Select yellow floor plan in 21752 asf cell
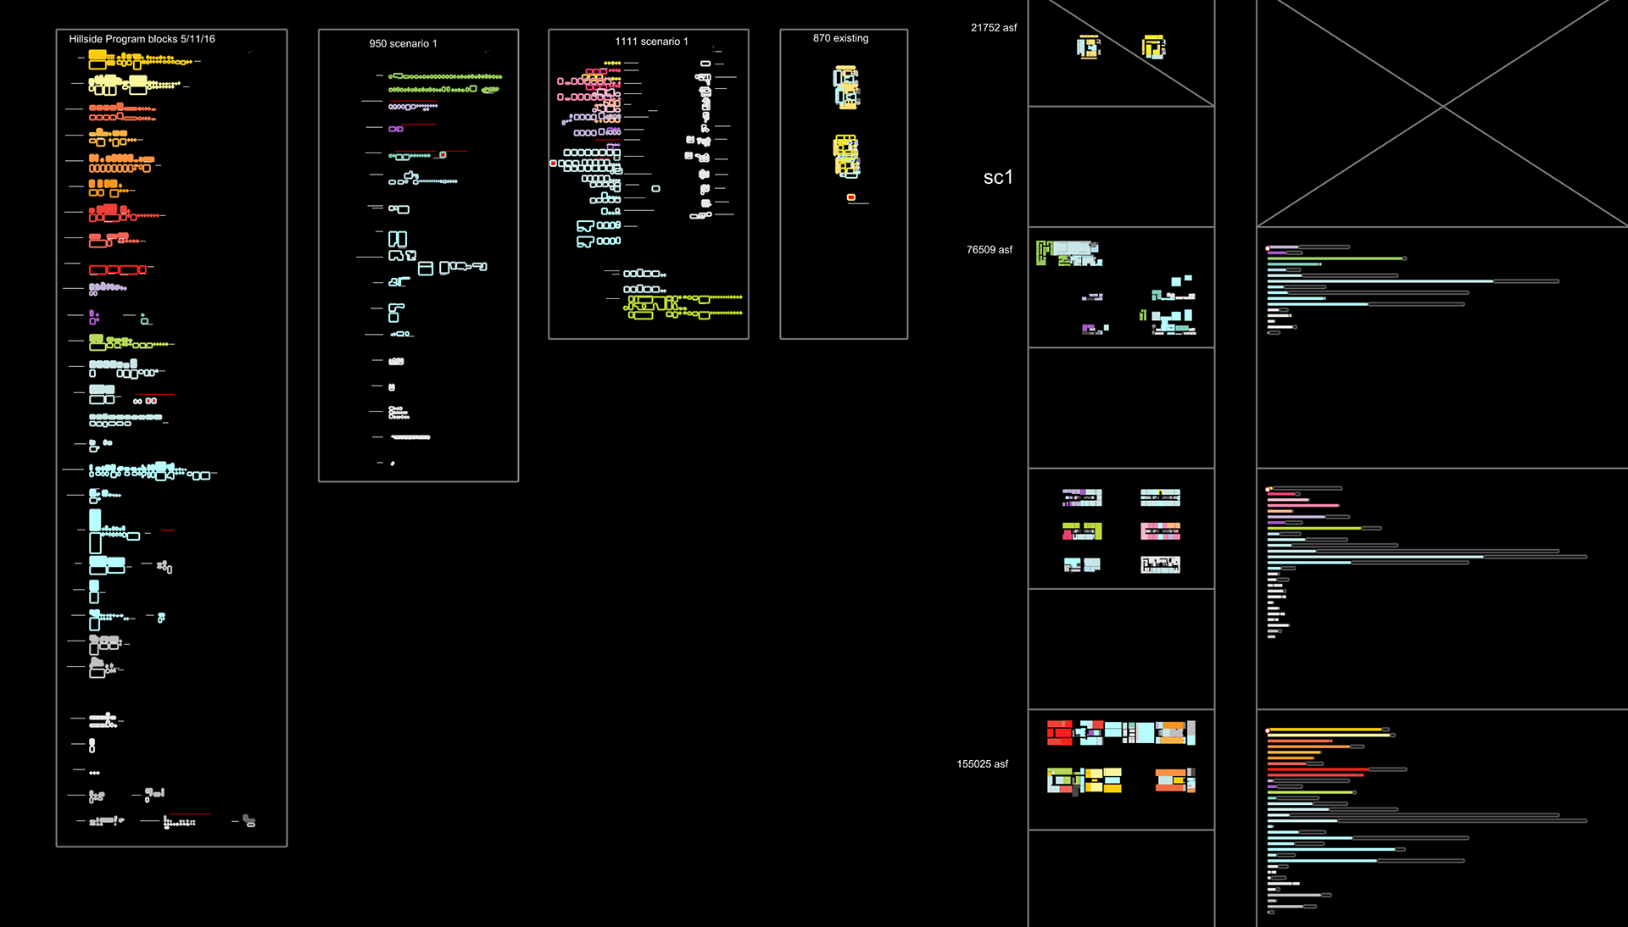1628x927 pixels. 1153,47
